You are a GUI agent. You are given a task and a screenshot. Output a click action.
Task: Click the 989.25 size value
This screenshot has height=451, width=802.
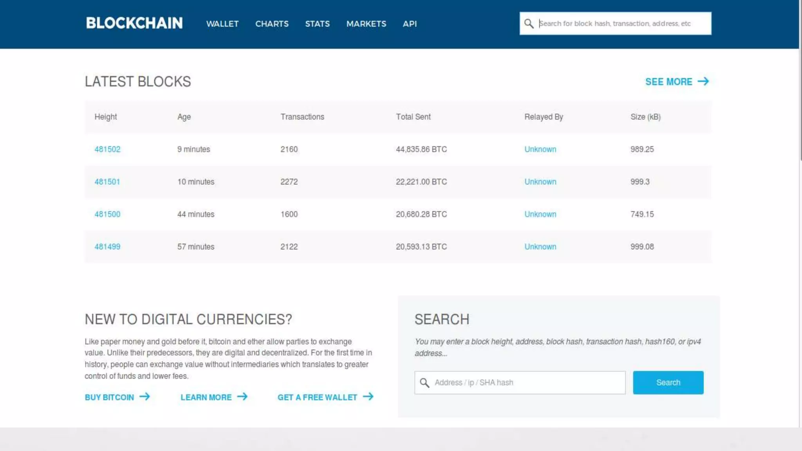(x=642, y=149)
